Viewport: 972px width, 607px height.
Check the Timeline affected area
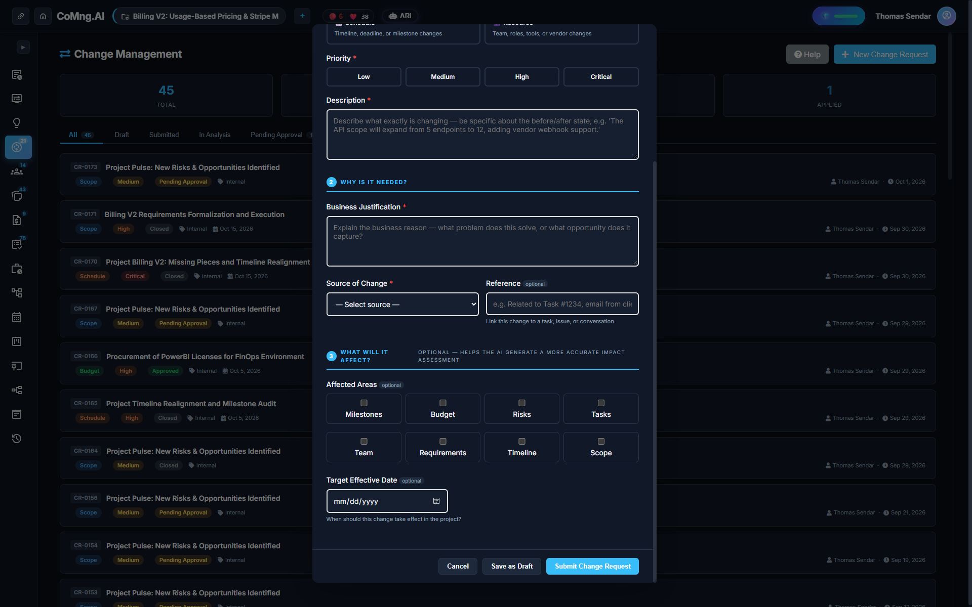522,442
